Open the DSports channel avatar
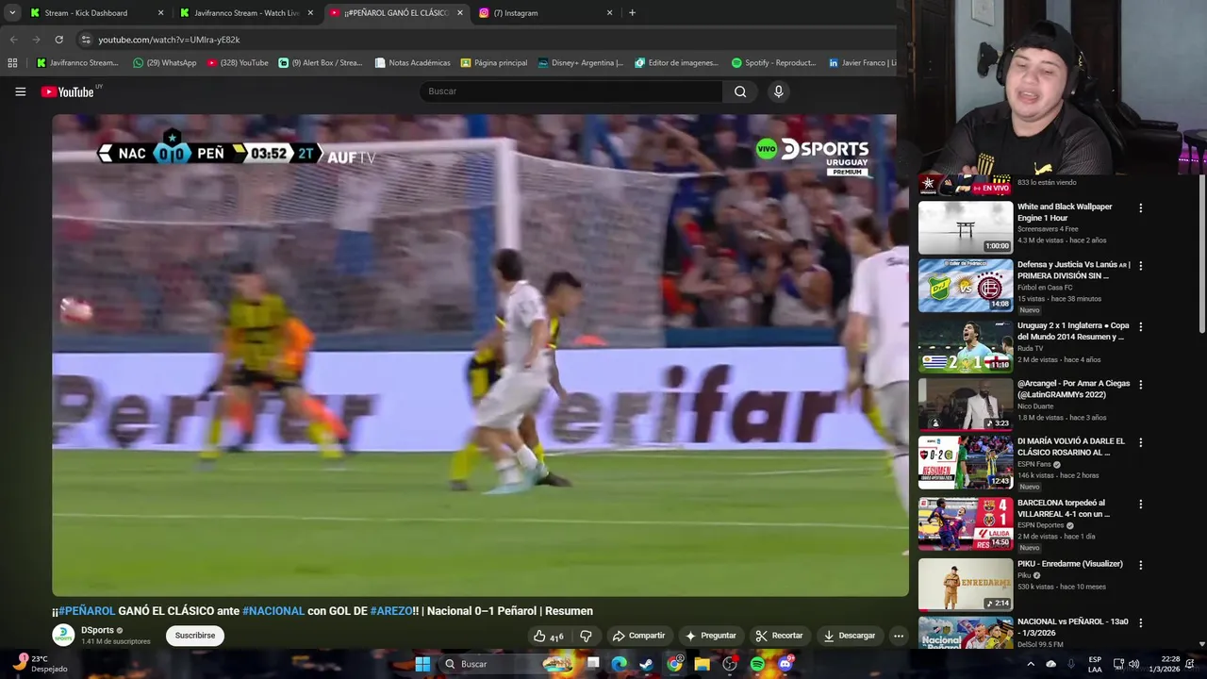The width and height of the screenshot is (1207, 679). point(63,635)
